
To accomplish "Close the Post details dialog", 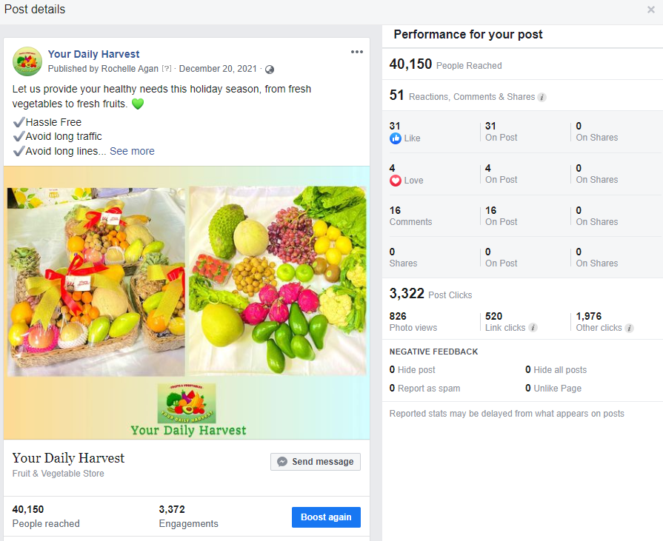I will tap(650, 10).
